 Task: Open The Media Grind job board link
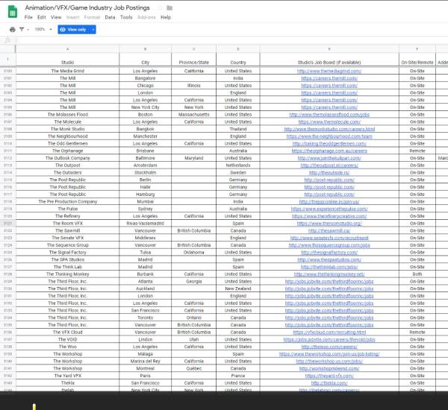tap(329, 71)
